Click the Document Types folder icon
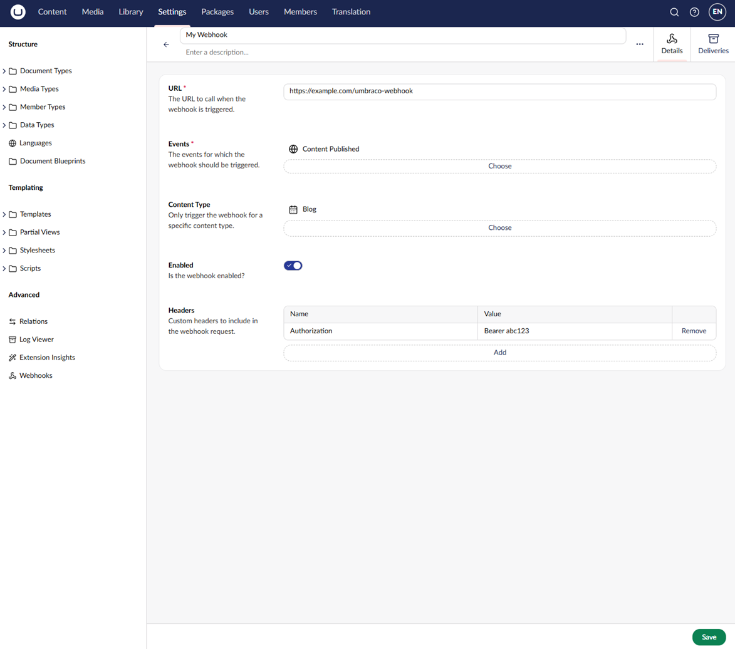This screenshot has height=649, width=735. (x=13, y=71)
